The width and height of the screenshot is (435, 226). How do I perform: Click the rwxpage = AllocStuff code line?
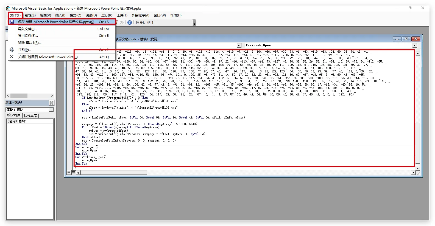140,124
